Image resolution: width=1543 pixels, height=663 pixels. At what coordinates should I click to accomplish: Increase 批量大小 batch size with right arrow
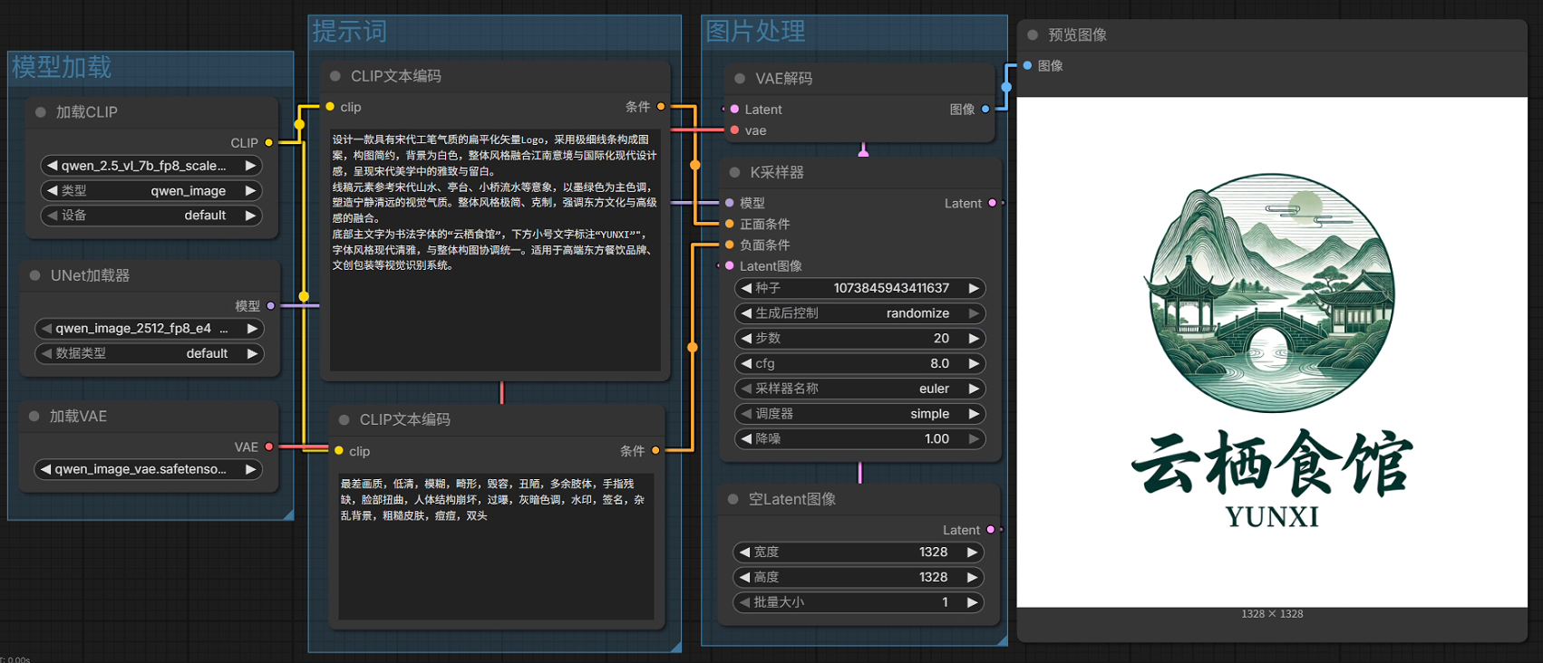(x=972, y=602)
